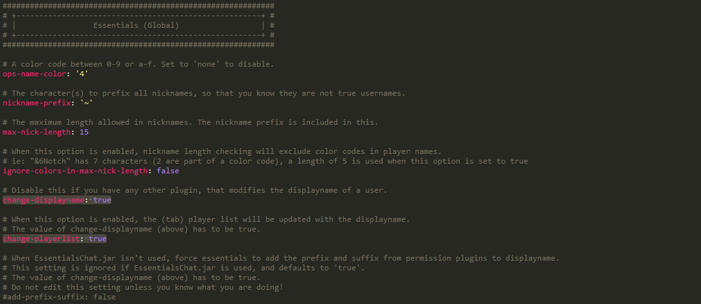Click the commented '#add-prefix-suffix: false' line
Image resolution: width=701 pixels, height=304 pixels.
coord(60,297)
